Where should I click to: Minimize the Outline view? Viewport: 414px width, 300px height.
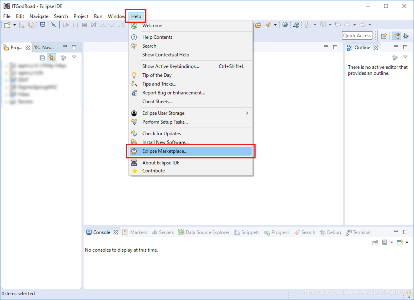396,46
